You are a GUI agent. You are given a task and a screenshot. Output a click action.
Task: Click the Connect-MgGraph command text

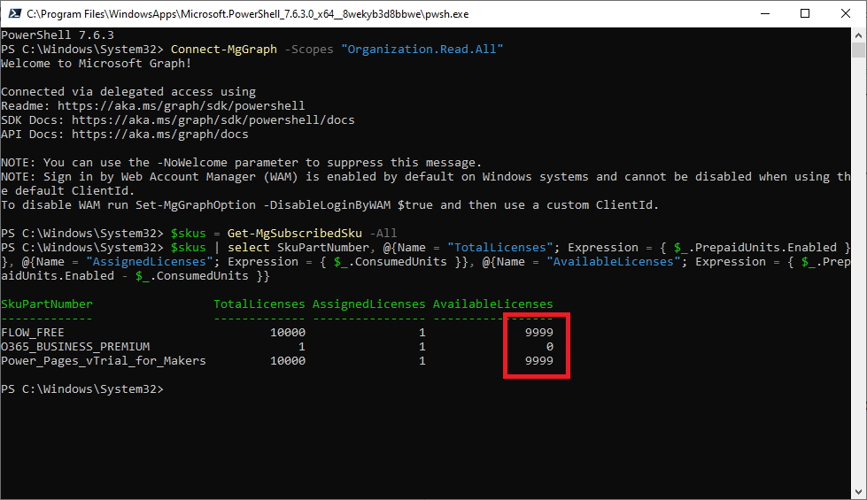pos(224,50)
